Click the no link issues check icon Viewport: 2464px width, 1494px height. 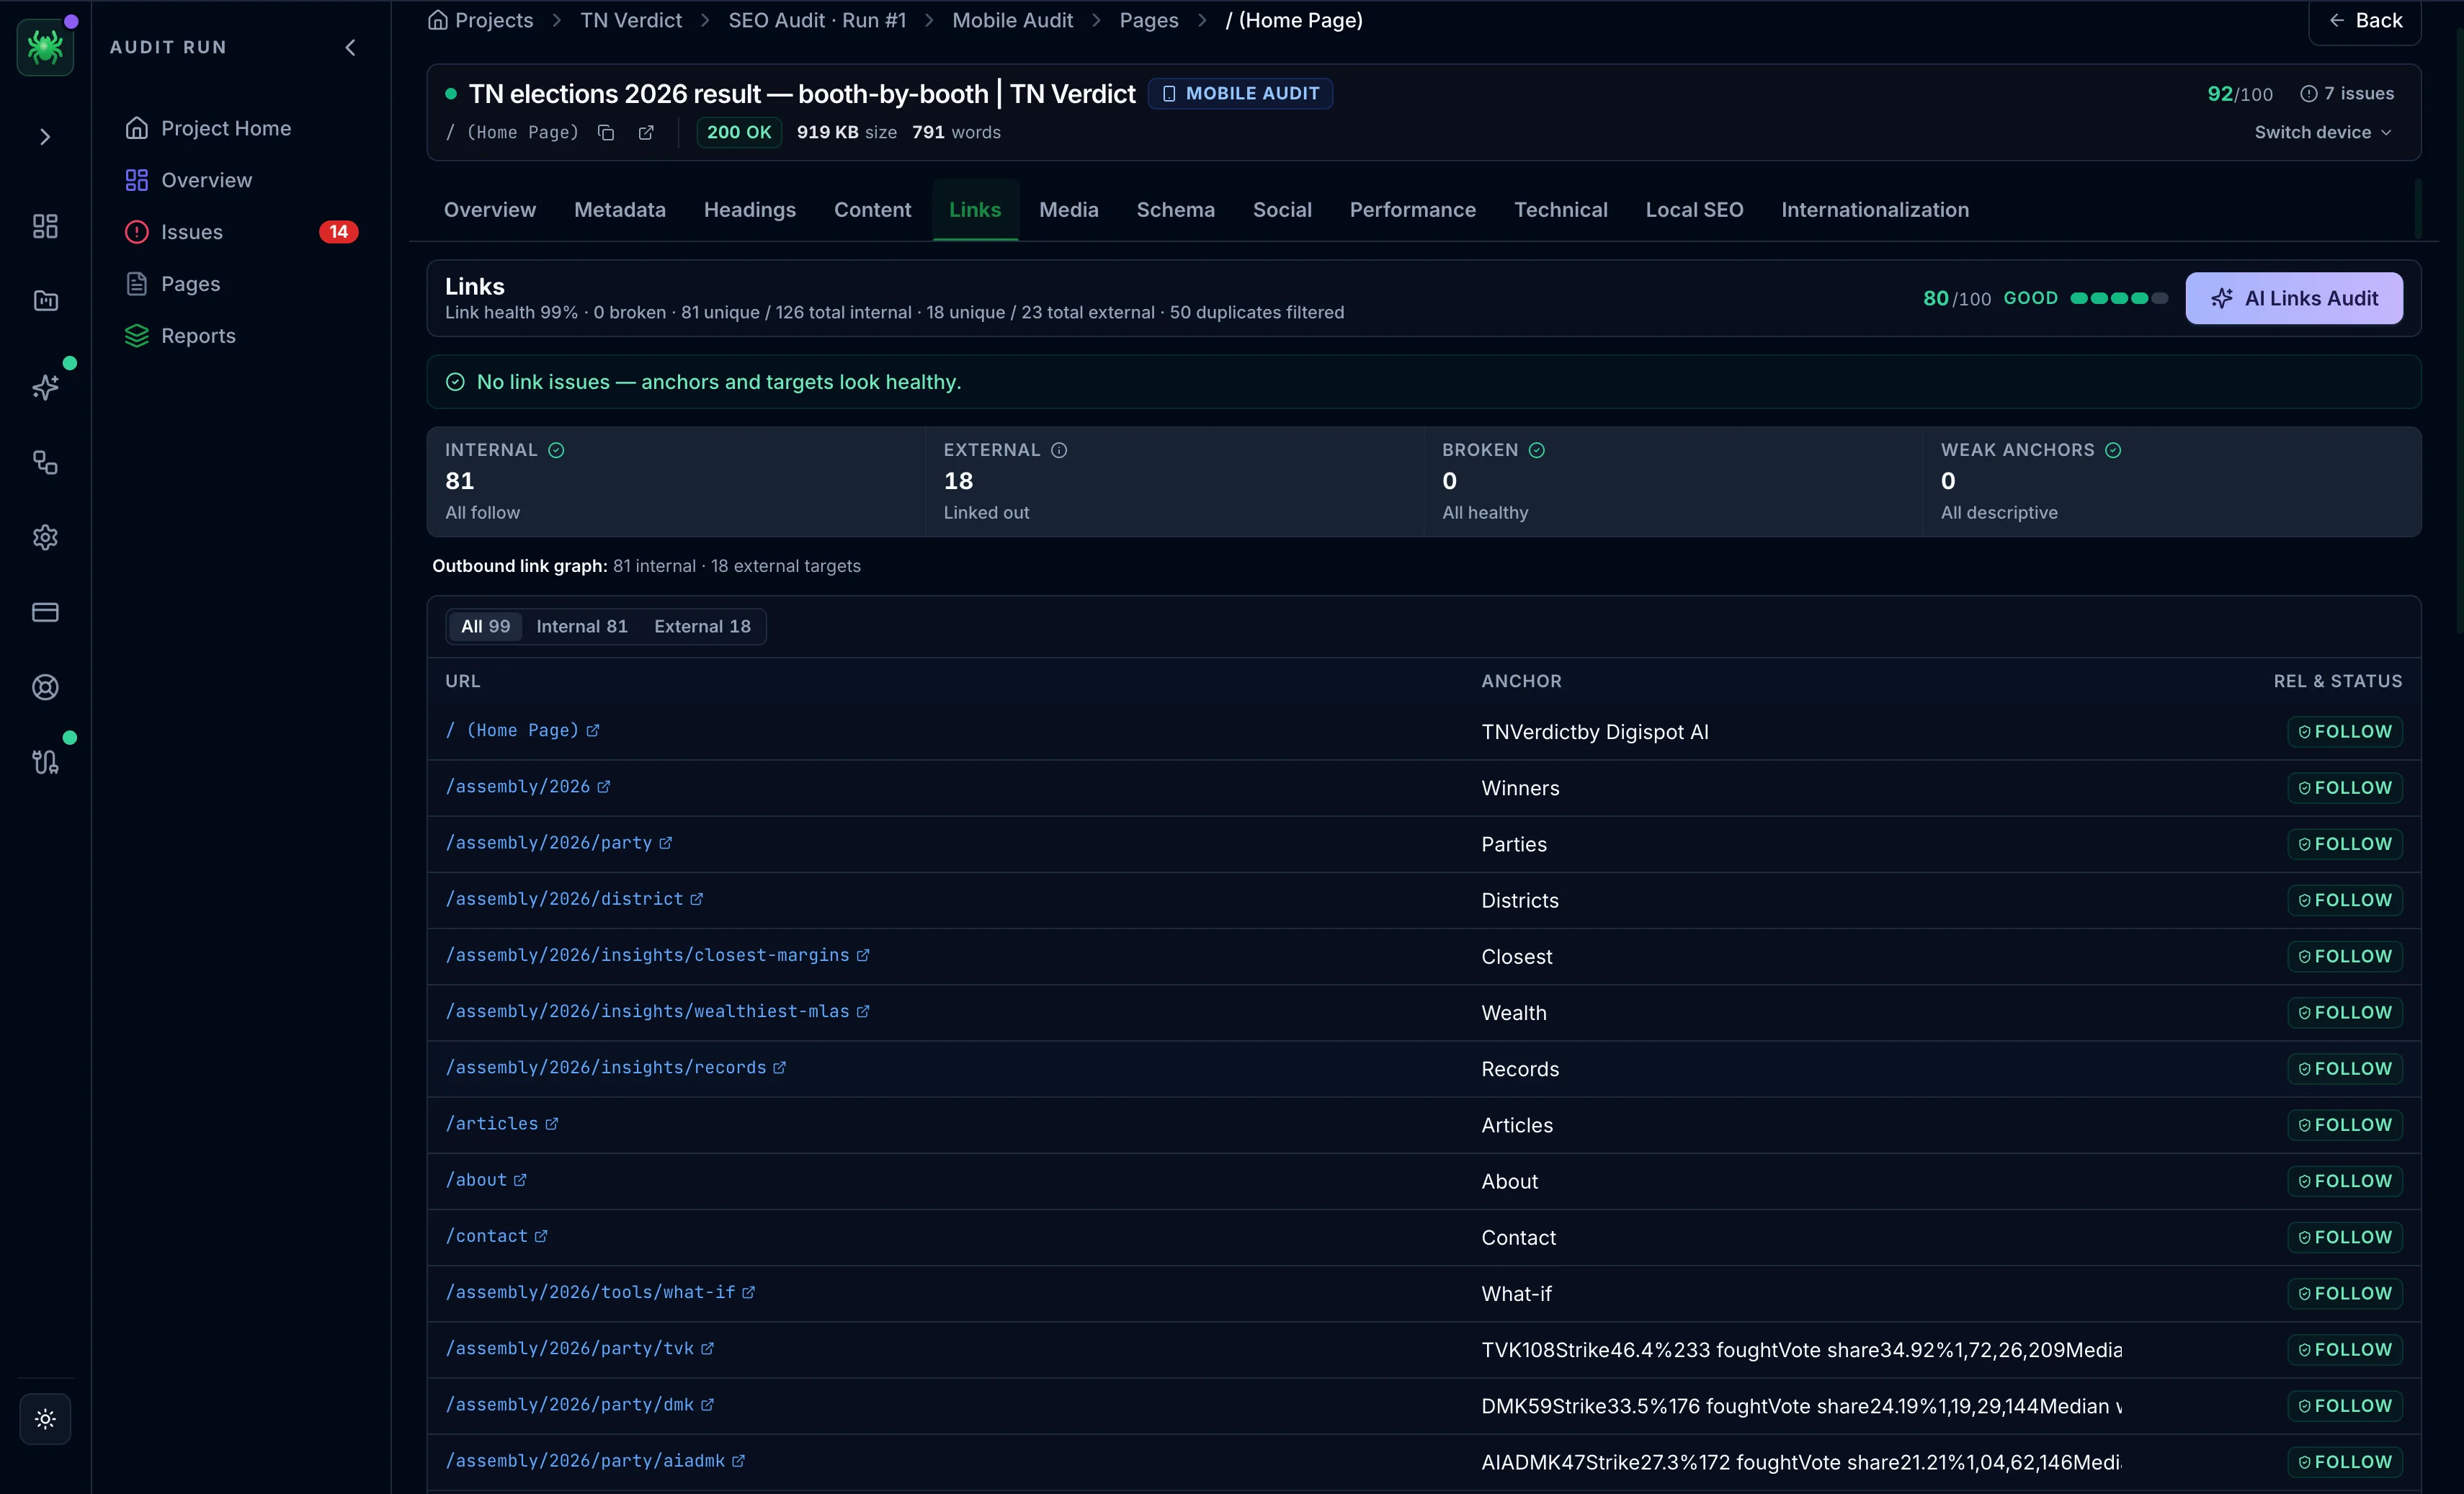click(x=455, y=382)
